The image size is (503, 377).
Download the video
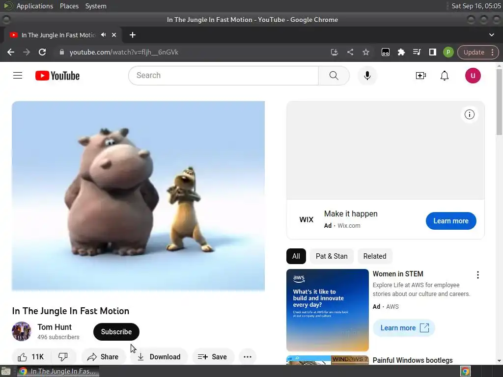click(159, 357)
